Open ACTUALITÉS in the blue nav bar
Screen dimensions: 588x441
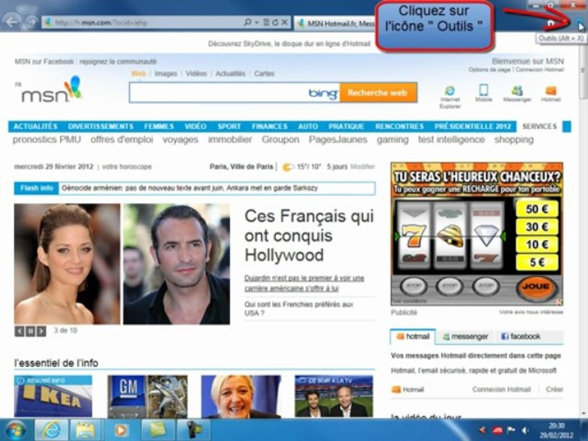click(36, 126)
